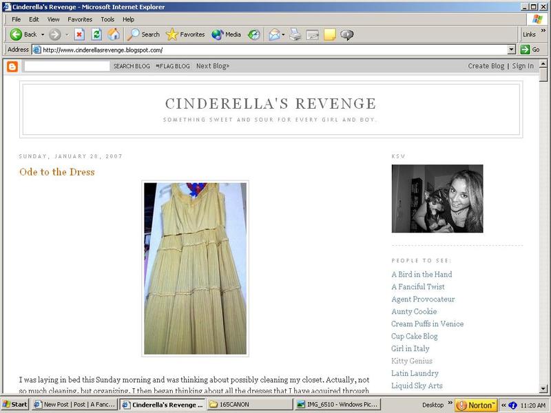This screenshot has width=551, height=413.
Task: Open the Mail icon in toolbar
Action: (x=273, y=34)
